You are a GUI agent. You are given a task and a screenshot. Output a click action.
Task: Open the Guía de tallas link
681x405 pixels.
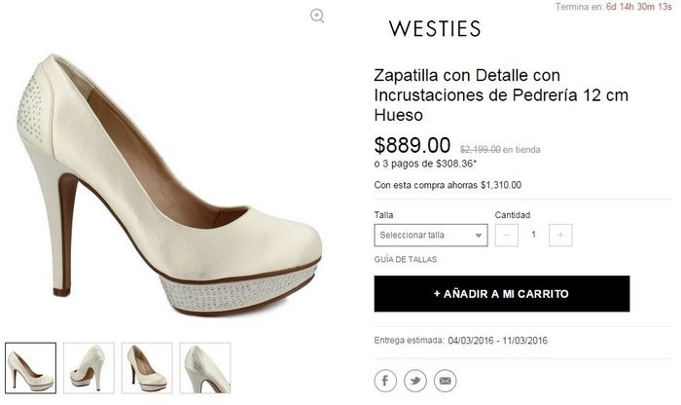tap(406, 260)
